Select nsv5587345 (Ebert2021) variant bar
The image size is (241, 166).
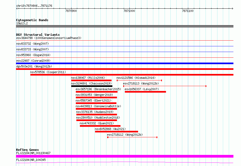96,103
